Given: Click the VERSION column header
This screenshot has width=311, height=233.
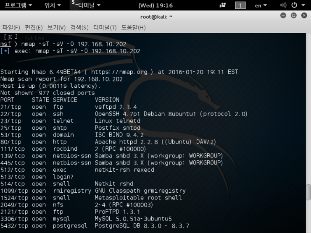Looking at the screenshot, I should [x=107, y=100].
